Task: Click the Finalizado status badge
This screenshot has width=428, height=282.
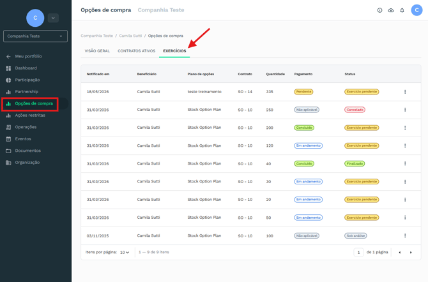Action: point(355,163)
